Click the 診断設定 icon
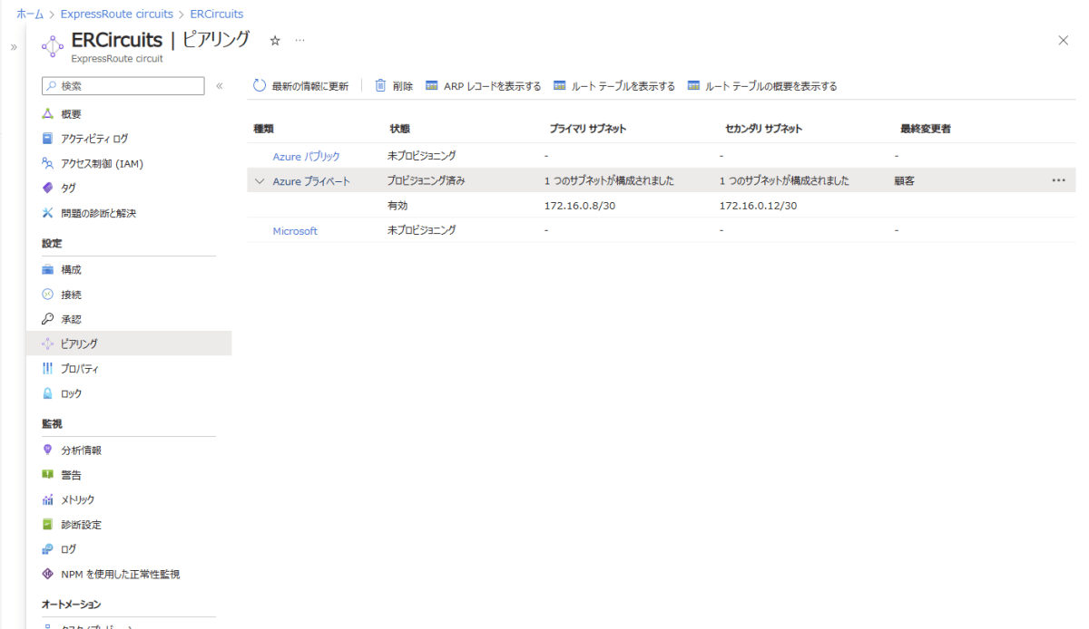1089x629 pixels. [x=48, y=524]
